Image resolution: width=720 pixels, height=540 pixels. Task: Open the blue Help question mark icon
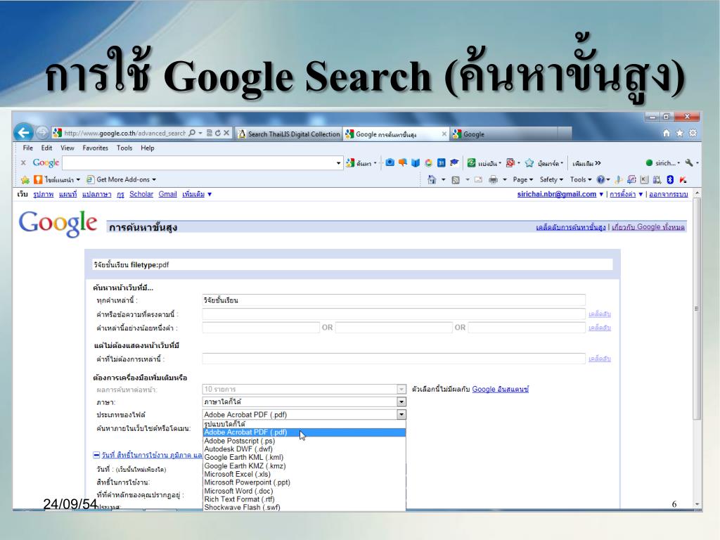(600, 179)
